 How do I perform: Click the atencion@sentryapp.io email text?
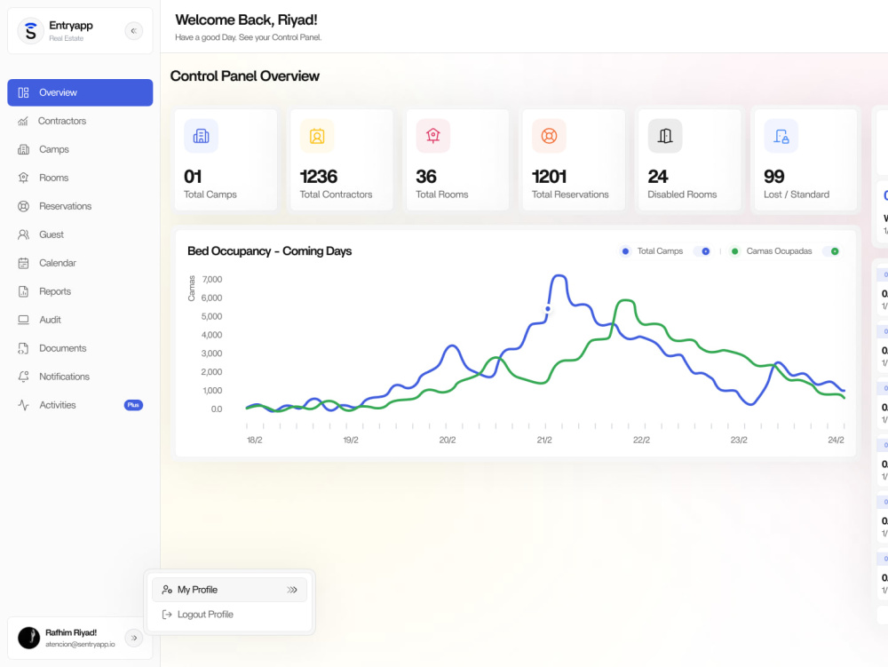click(80, 644)
